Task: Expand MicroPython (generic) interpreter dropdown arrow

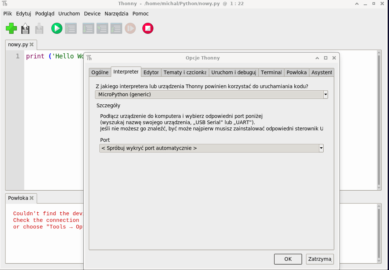Action: [326, 95]
